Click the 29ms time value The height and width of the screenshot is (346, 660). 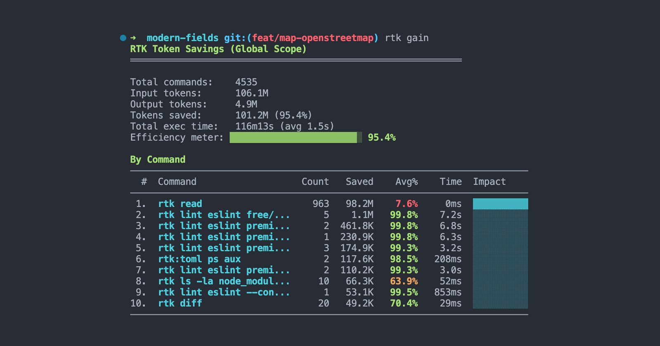tap(451, 303)
